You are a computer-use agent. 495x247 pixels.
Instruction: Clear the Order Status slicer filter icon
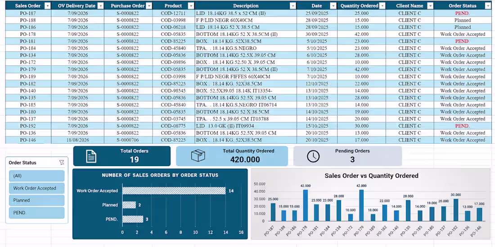62,163
